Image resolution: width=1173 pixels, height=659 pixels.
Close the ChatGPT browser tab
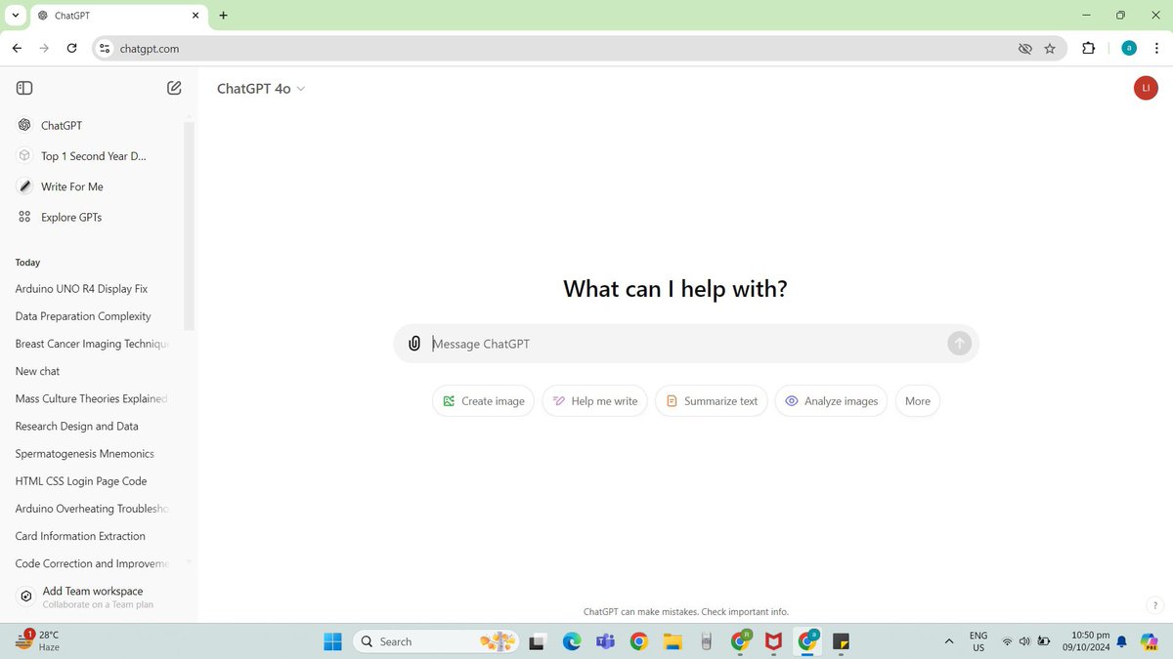(195, 16)
